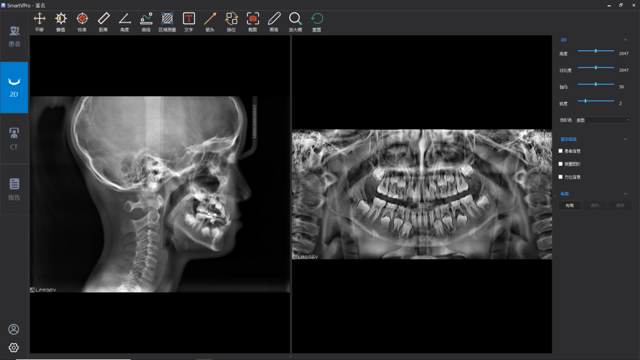This screenshot has height=360, width=640.
Task: Select the 画笔 pencil drawing tool
Action: (x=274, y=22)
